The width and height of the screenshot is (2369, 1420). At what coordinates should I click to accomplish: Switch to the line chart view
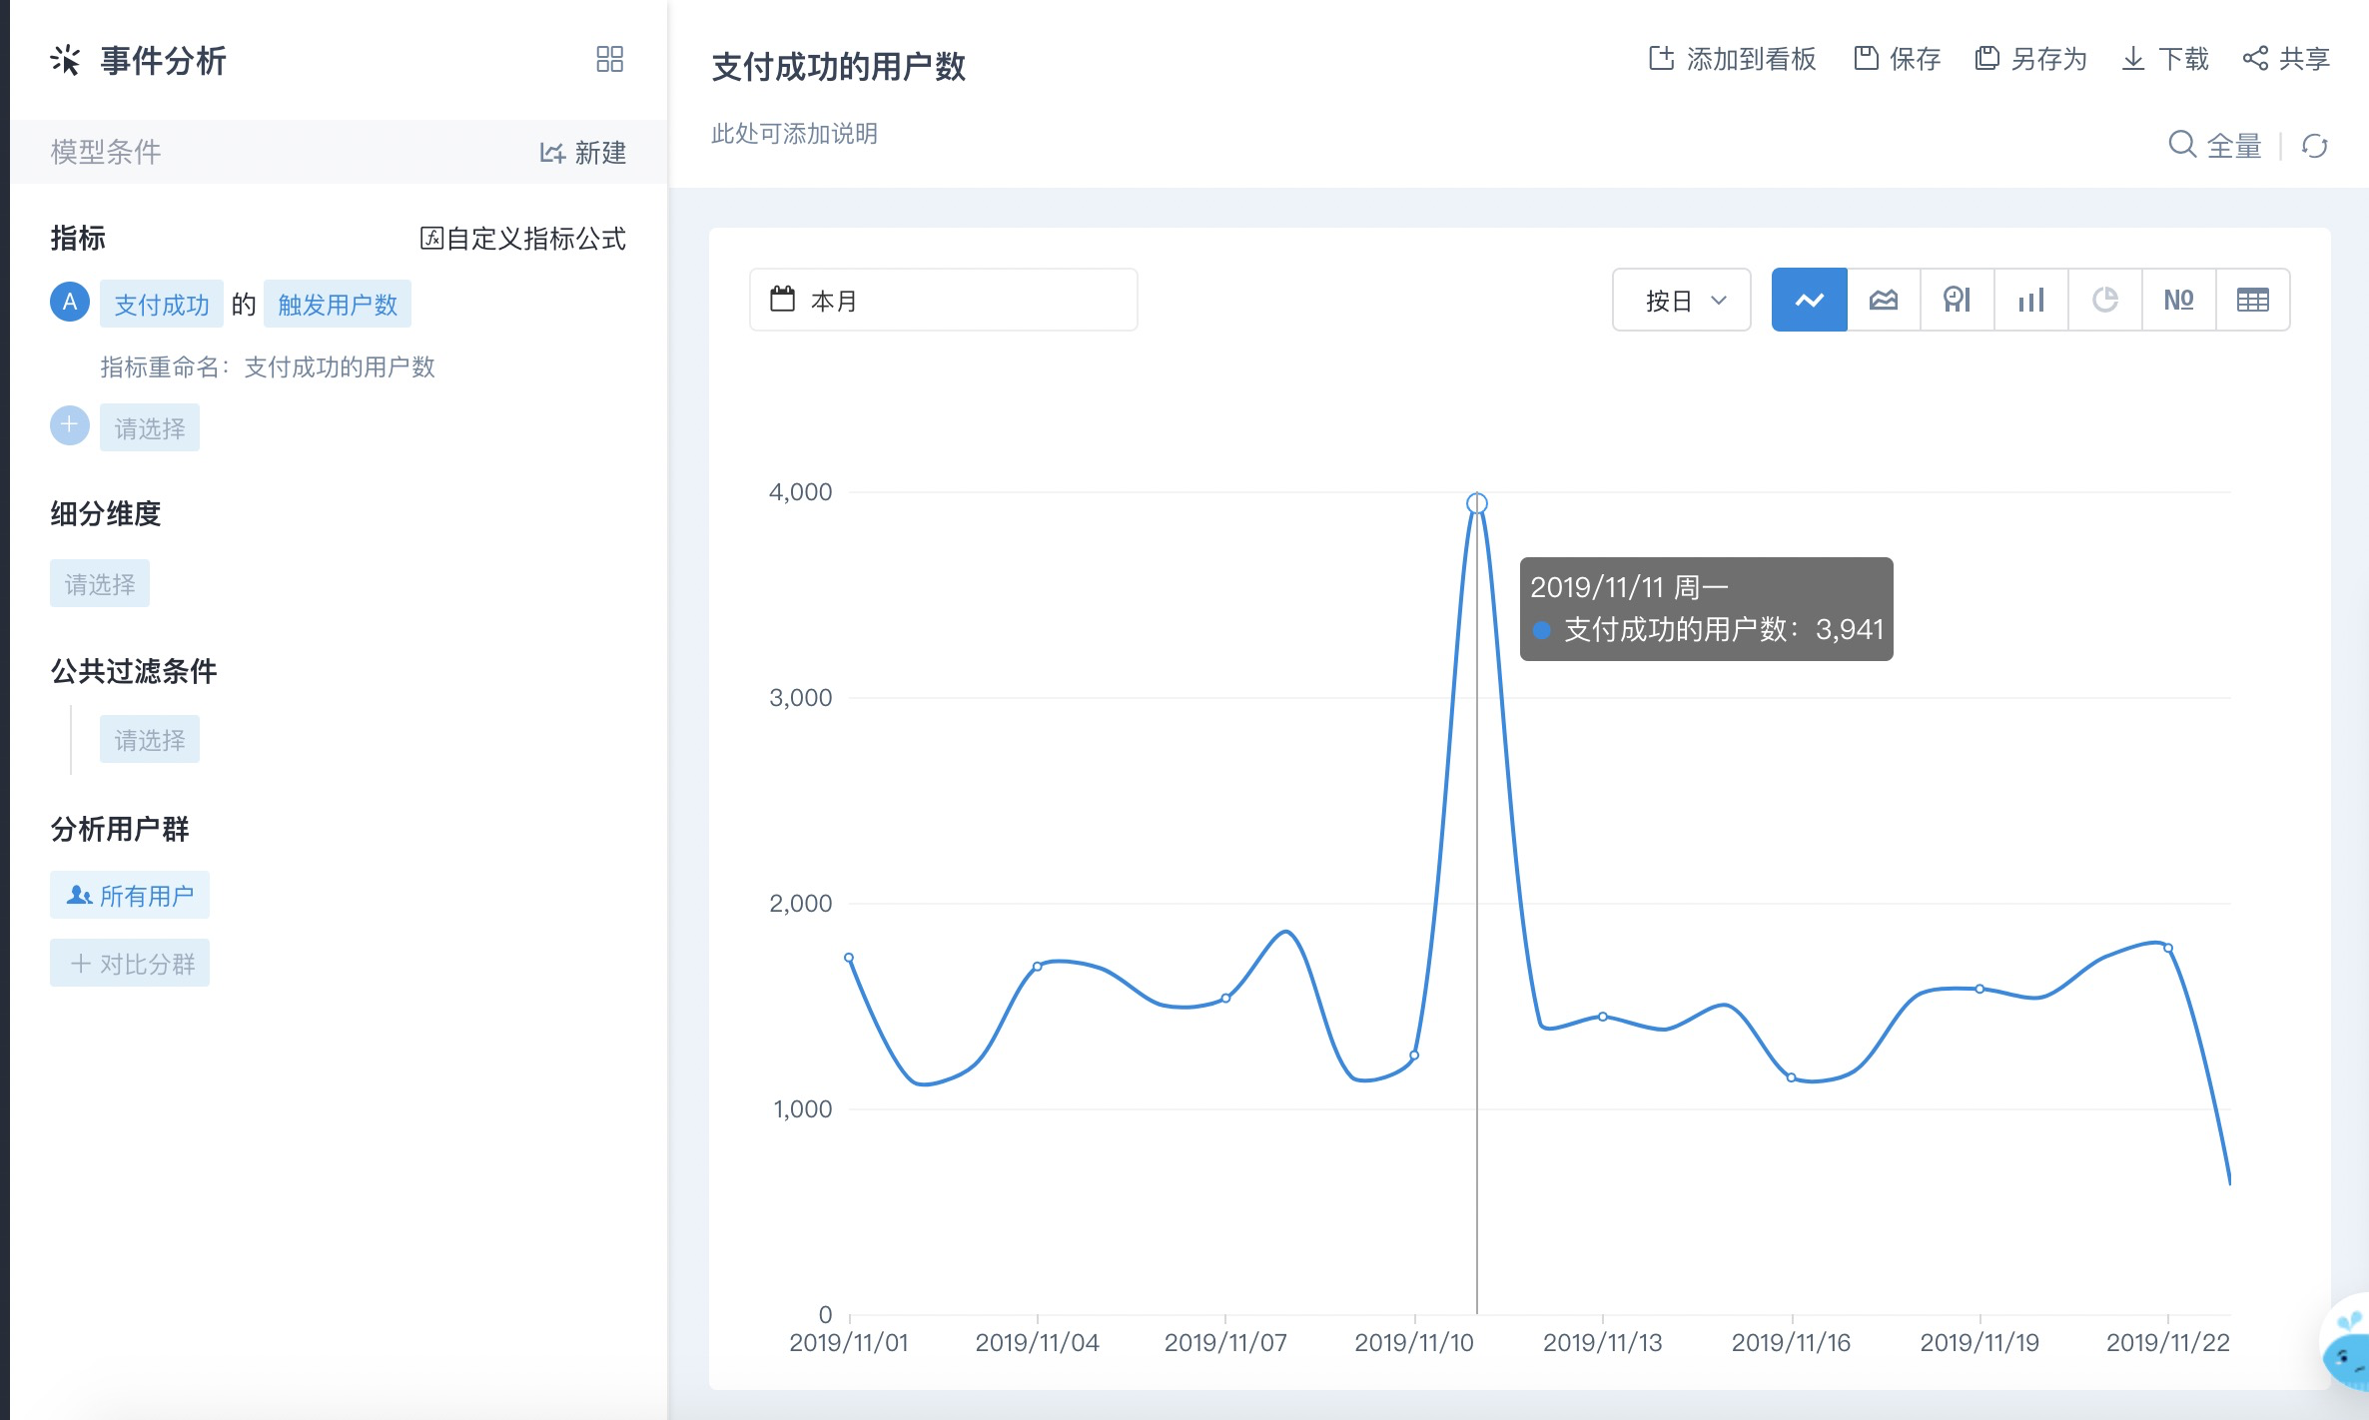(x=1810, y=300)
